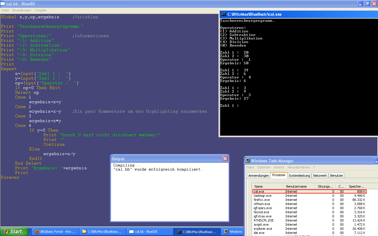378x236 pixels.
Task: Open the Datei menu in BlueIDE
Action: click(5, 10)
